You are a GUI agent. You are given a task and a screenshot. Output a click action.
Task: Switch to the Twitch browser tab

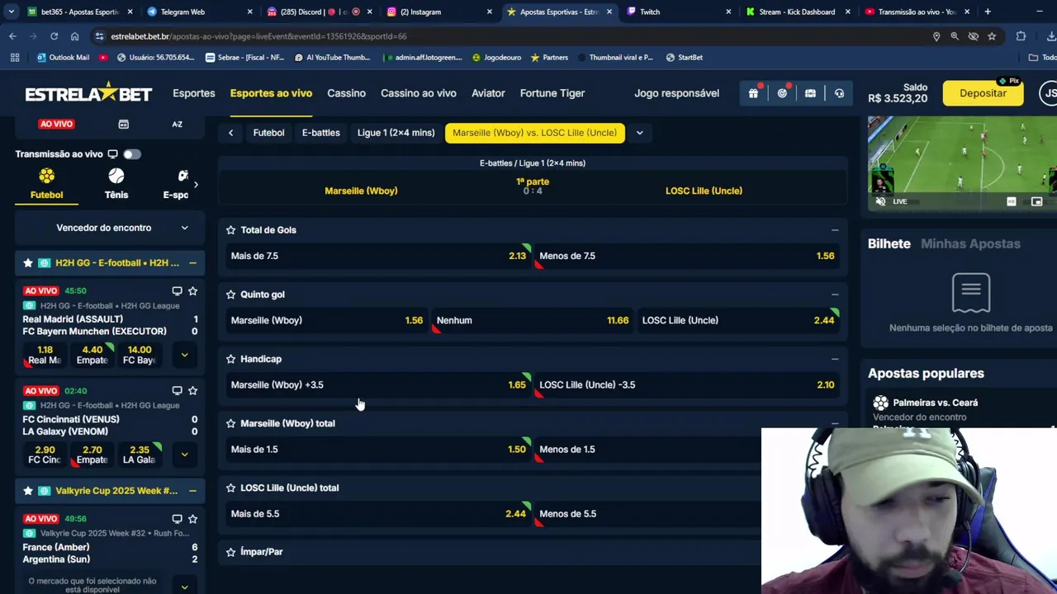coord(677,12)
